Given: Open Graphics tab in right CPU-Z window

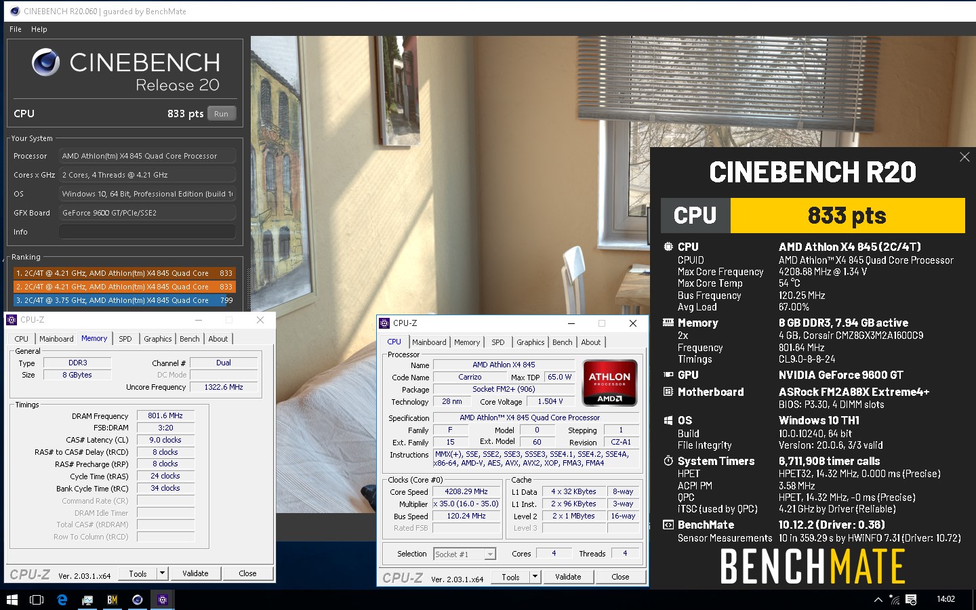Looking at the screenshot, I should [x=531, y=342].
